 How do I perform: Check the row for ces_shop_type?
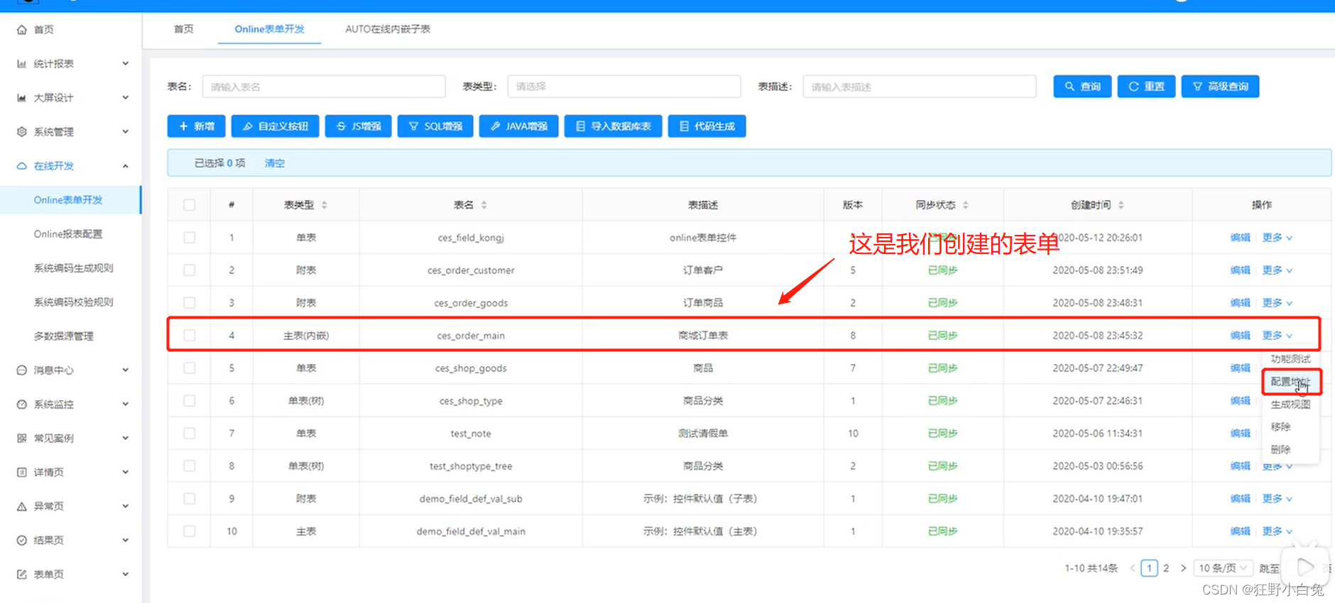coord(190,401)
